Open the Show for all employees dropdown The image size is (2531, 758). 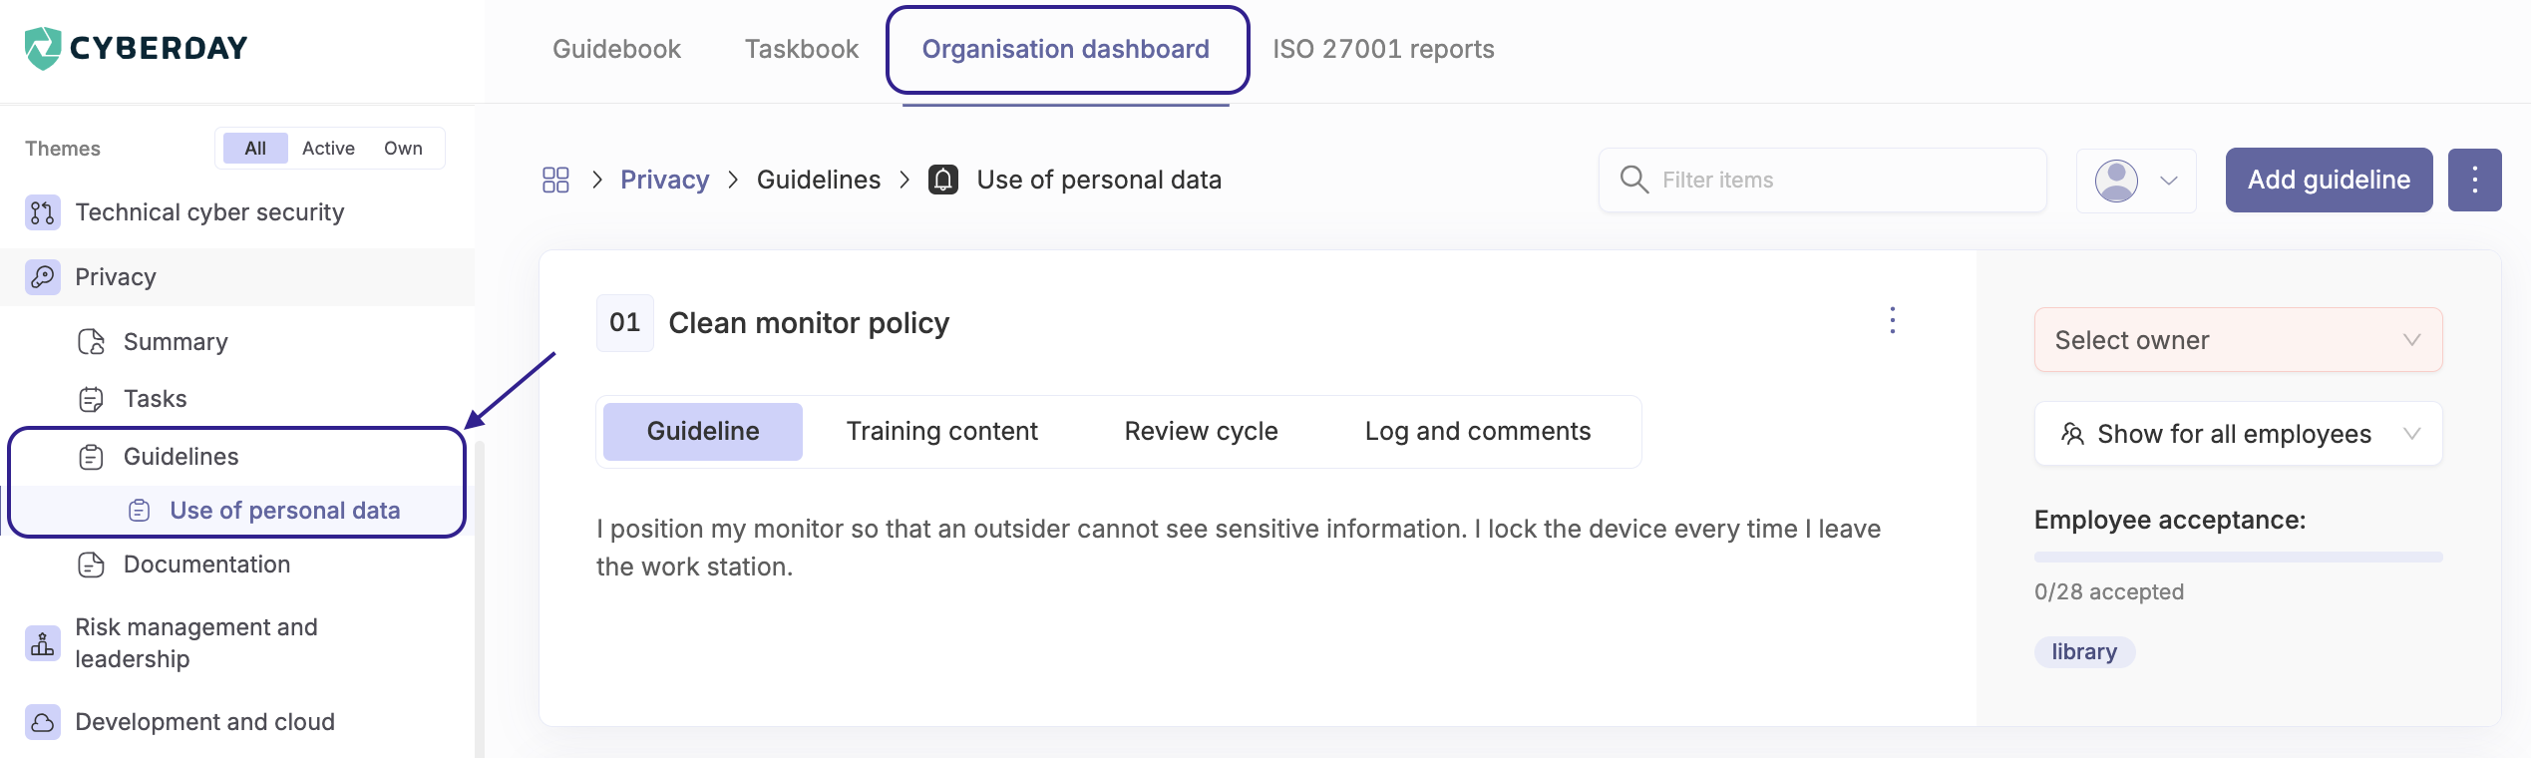tap(2238, 434)
